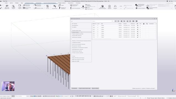Click the double-arrow icon in Document manager toolbar

point(133,21)
